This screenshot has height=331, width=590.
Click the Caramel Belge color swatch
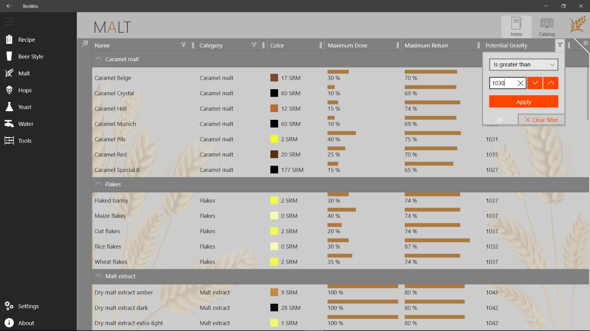[x=274, y=78]
